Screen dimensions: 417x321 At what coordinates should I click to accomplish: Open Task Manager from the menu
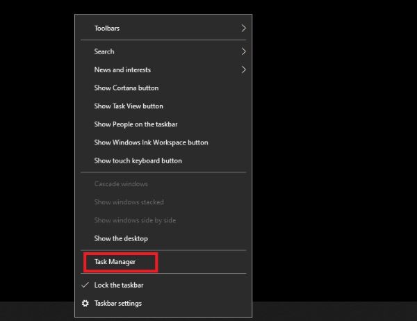coord(163,262)
